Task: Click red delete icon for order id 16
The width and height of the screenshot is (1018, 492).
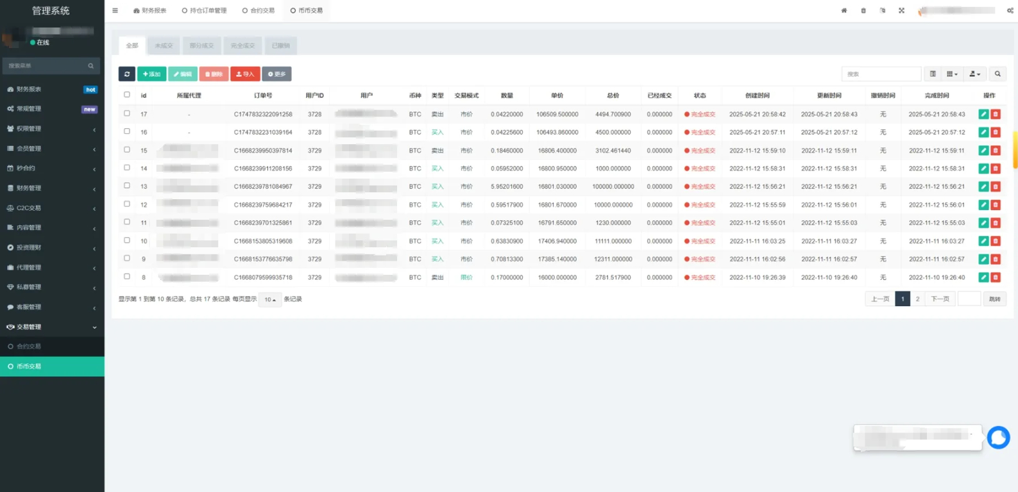Action: pyautogui.click(x=996, y=133)
